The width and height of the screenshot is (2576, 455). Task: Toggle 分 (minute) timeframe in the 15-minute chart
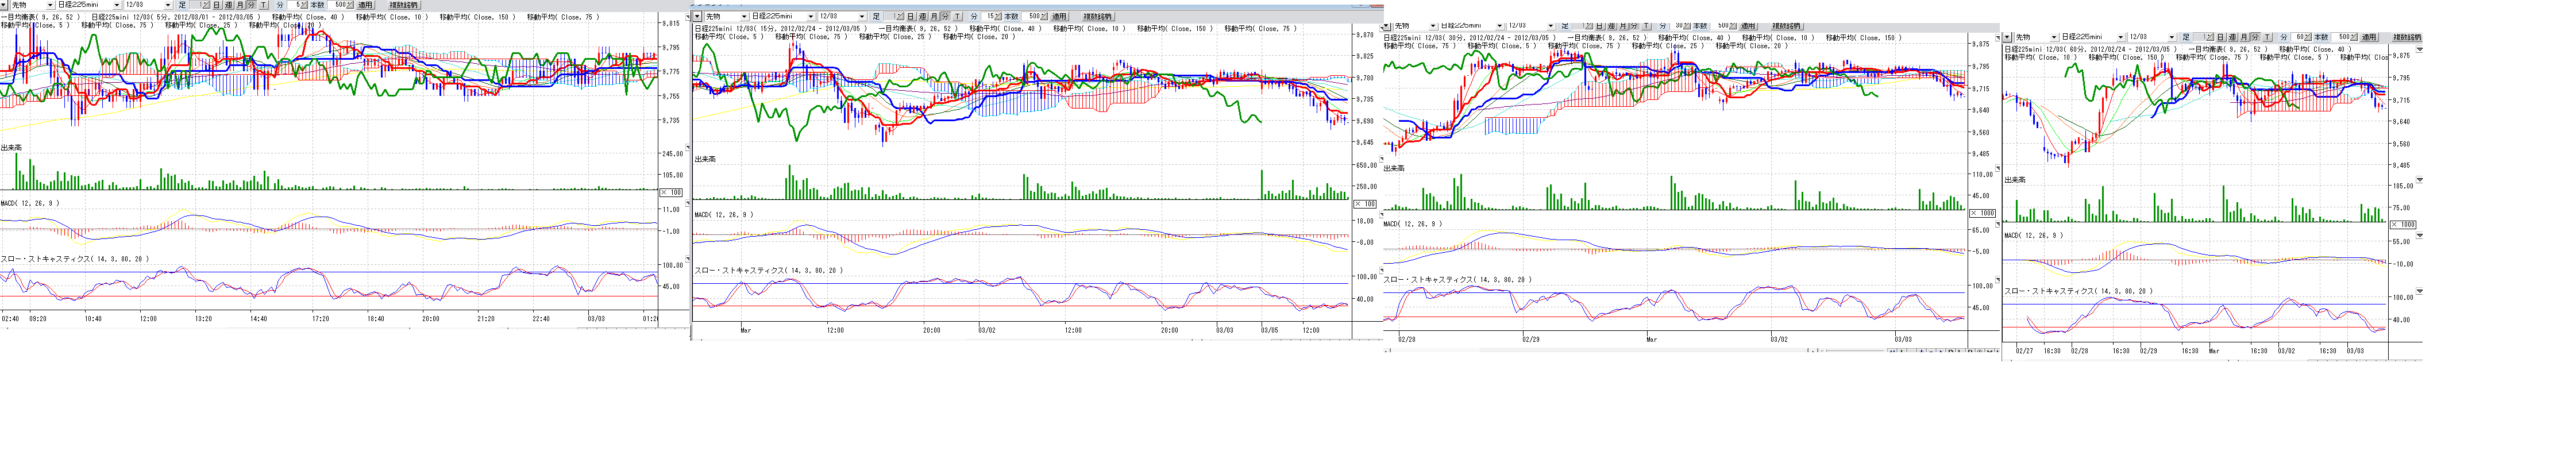point(945,17)
